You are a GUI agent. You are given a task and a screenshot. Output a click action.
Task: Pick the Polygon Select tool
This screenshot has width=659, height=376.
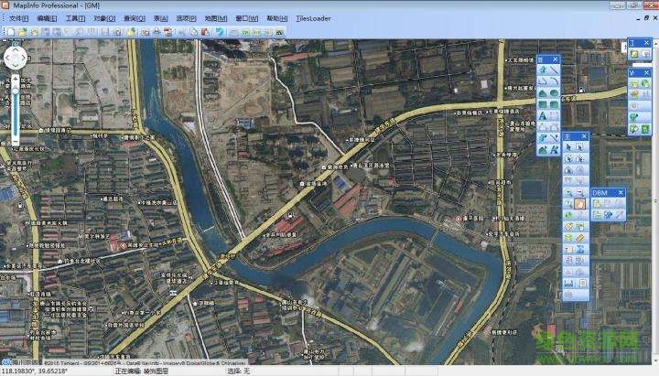[x=579, y=159]
